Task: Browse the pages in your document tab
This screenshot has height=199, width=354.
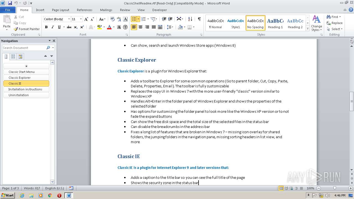Action: tap(13, 56)
